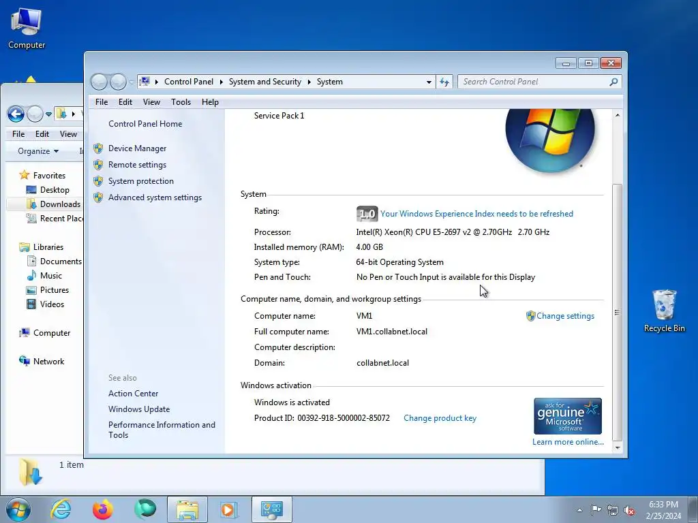Open the address bar history dropdown

[429, 82]
